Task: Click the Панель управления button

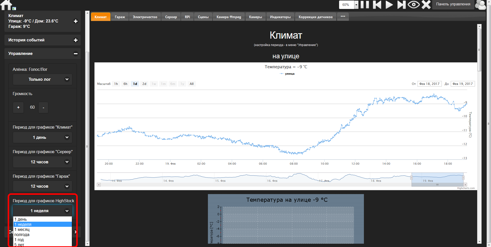Action: 453,4
